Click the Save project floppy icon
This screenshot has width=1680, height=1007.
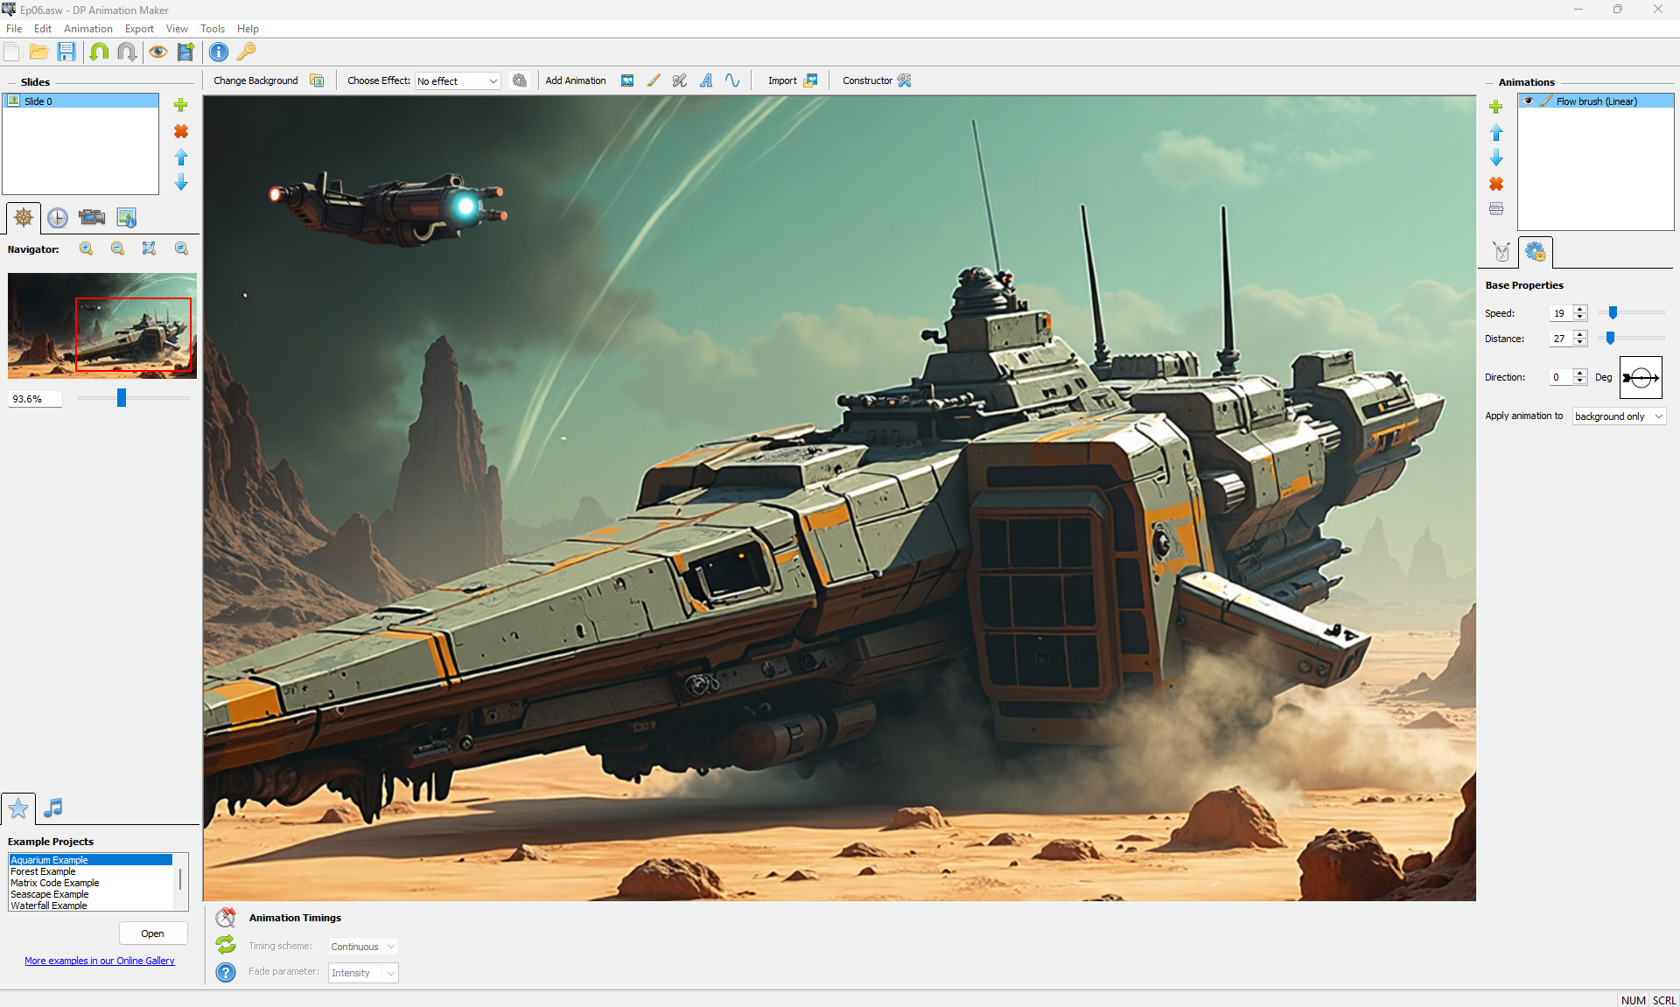(x=66, y=52)
